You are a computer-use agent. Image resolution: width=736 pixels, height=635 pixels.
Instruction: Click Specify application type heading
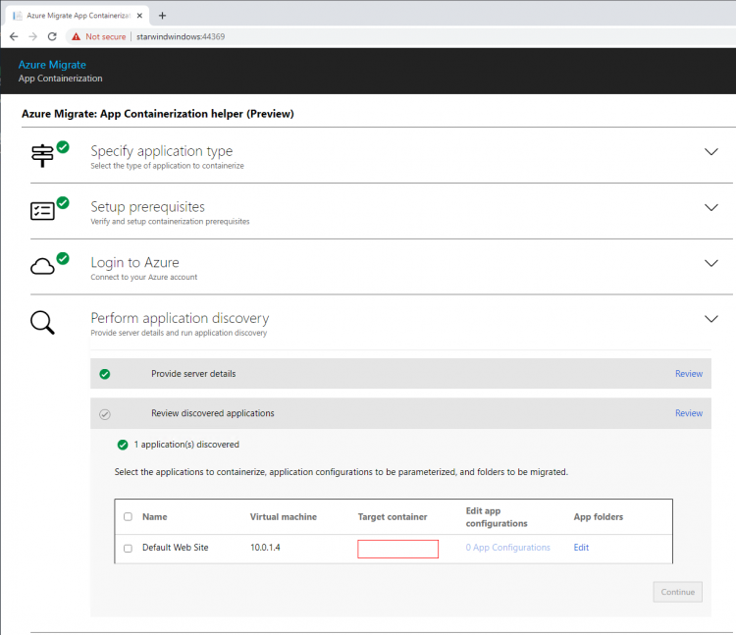pyautogui.click(x=162, y=151)
